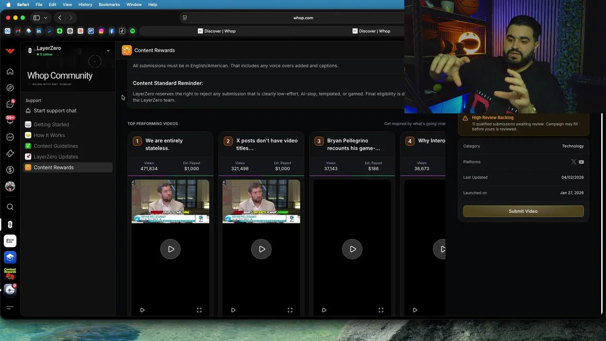Fullscreen the second top video

tap(290, 310)
